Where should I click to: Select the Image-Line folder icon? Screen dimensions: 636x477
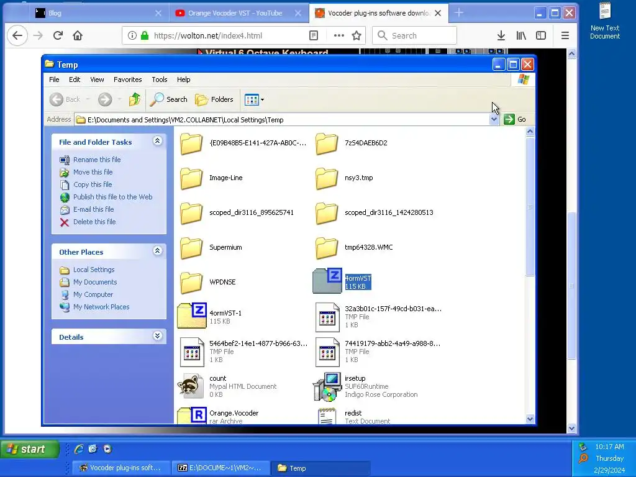coord(191,178)
